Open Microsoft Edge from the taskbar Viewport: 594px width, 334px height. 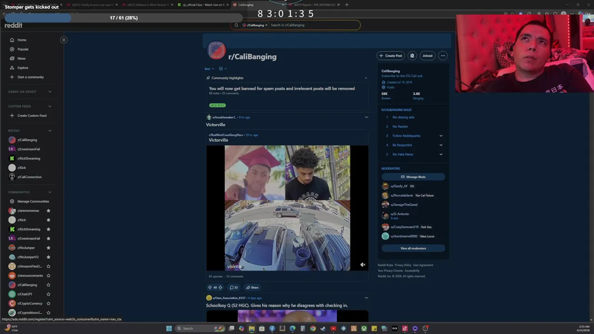click(x=292, y=328)
